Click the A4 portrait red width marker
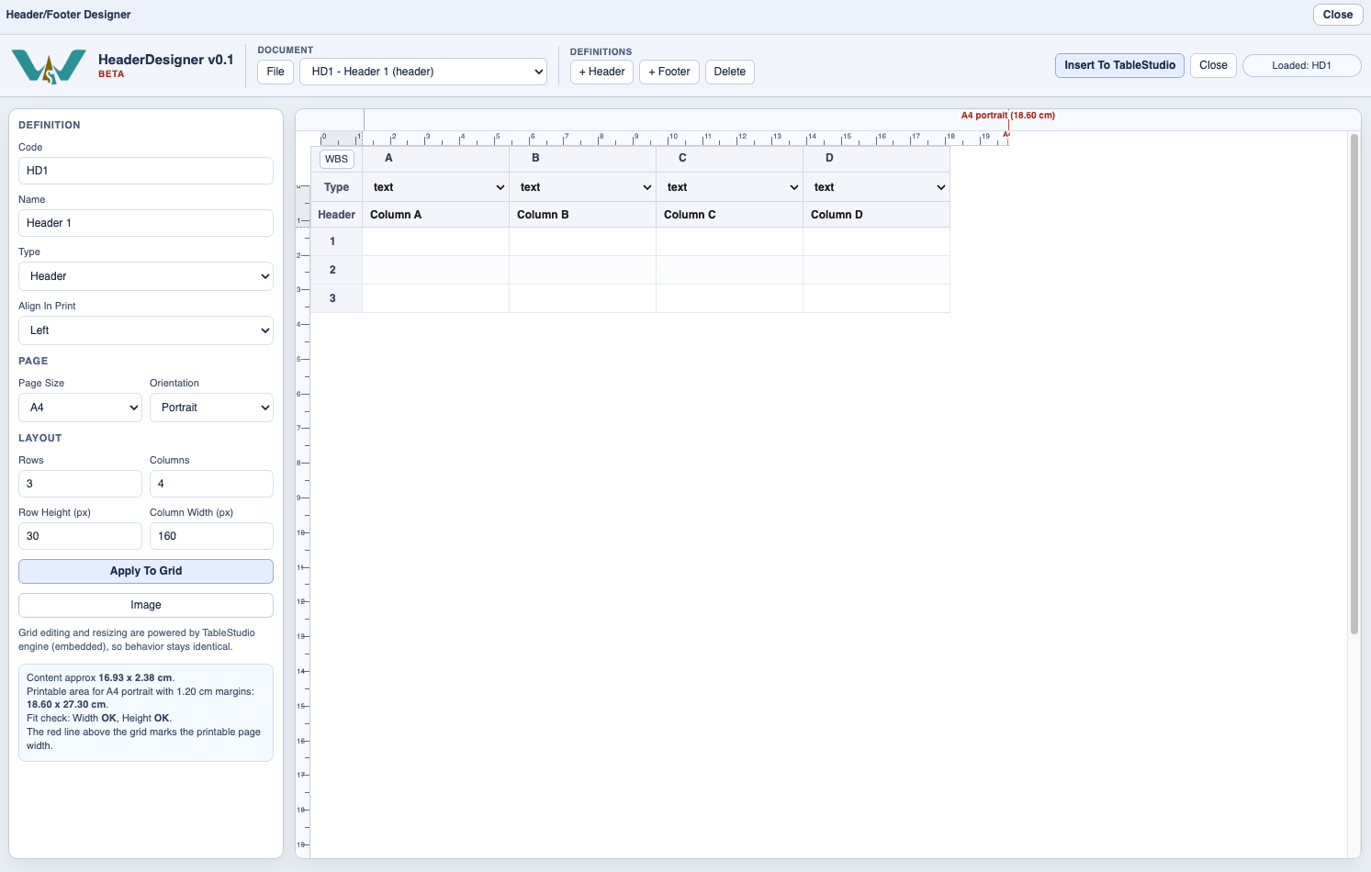1371x872 pixels. [1007, 116]
